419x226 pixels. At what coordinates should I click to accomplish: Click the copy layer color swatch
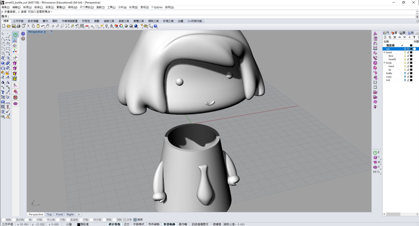pyautogui.click(x=411, y=77)
